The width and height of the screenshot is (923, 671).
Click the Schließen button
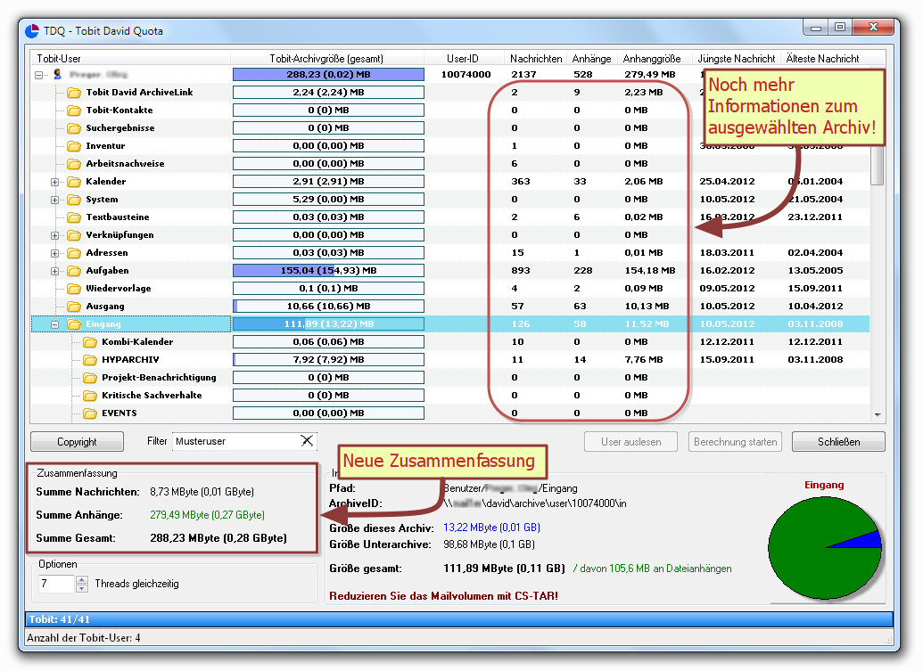click(x=838, y=442)
